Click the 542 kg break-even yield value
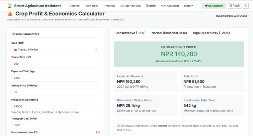Screen dimensions: 253x136 pyautogui.click(x=190, y=106)
